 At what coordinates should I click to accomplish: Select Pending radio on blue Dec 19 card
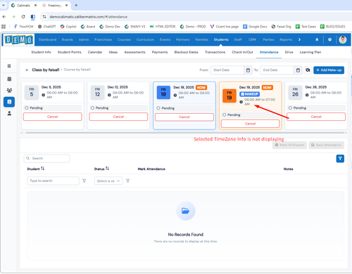point(158,108)
